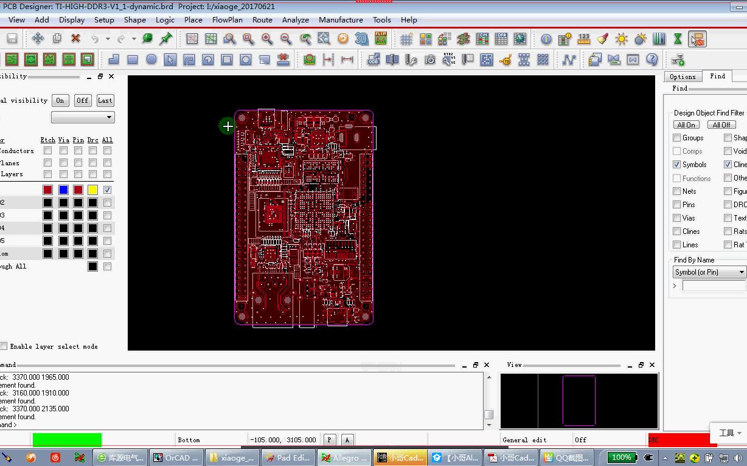The image size is (747, 466).
Task: Select the Add Rectangle shape icon
Action: click(133, 60)
